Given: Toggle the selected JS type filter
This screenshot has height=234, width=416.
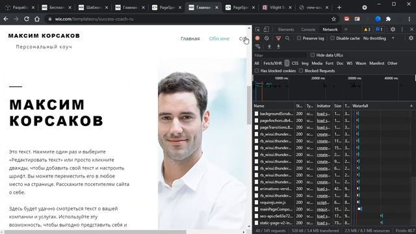Looking at the screenshot, I should coord(287,63).
